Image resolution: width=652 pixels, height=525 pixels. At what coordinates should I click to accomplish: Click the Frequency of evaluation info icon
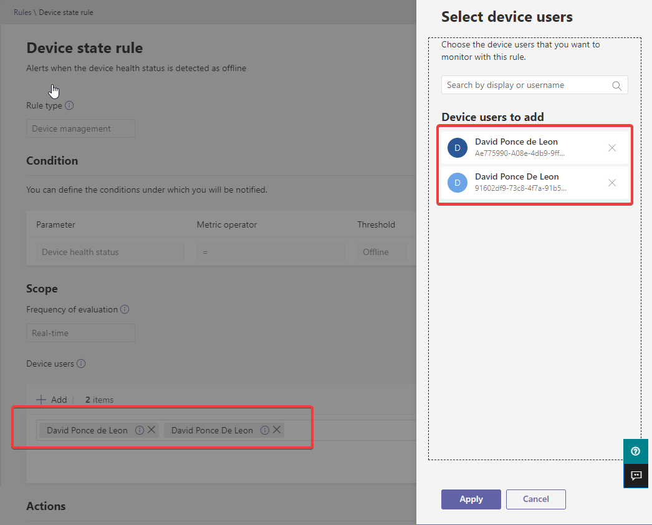tap(125, 309)
